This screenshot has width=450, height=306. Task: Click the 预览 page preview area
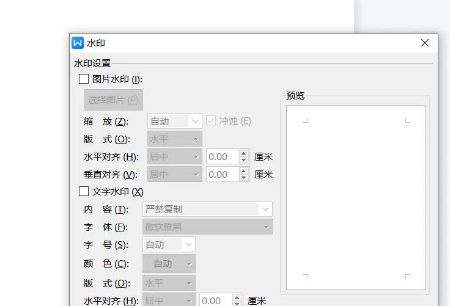click(356, 197)
